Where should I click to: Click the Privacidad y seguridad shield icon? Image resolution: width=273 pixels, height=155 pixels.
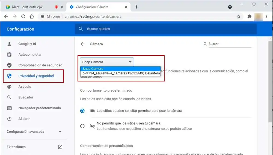[x=9, y=76]
